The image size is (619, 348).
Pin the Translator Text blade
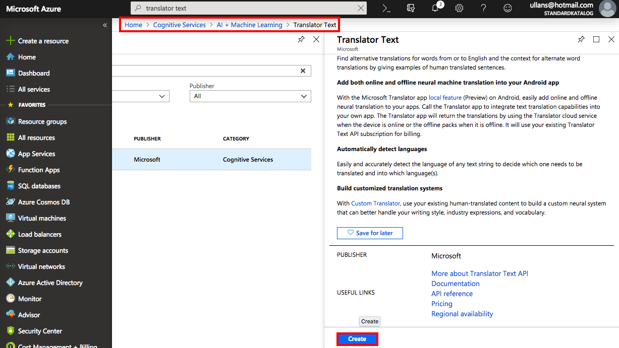(581, 39)
